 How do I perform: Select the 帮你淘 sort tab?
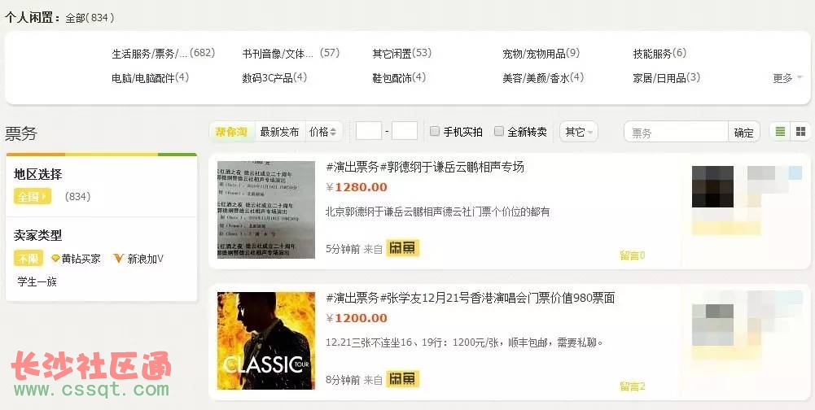coord(232,132)
